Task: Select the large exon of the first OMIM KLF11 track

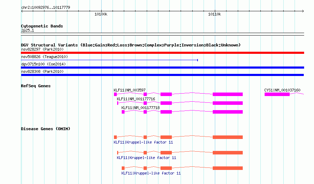Action: click(228, 137)
